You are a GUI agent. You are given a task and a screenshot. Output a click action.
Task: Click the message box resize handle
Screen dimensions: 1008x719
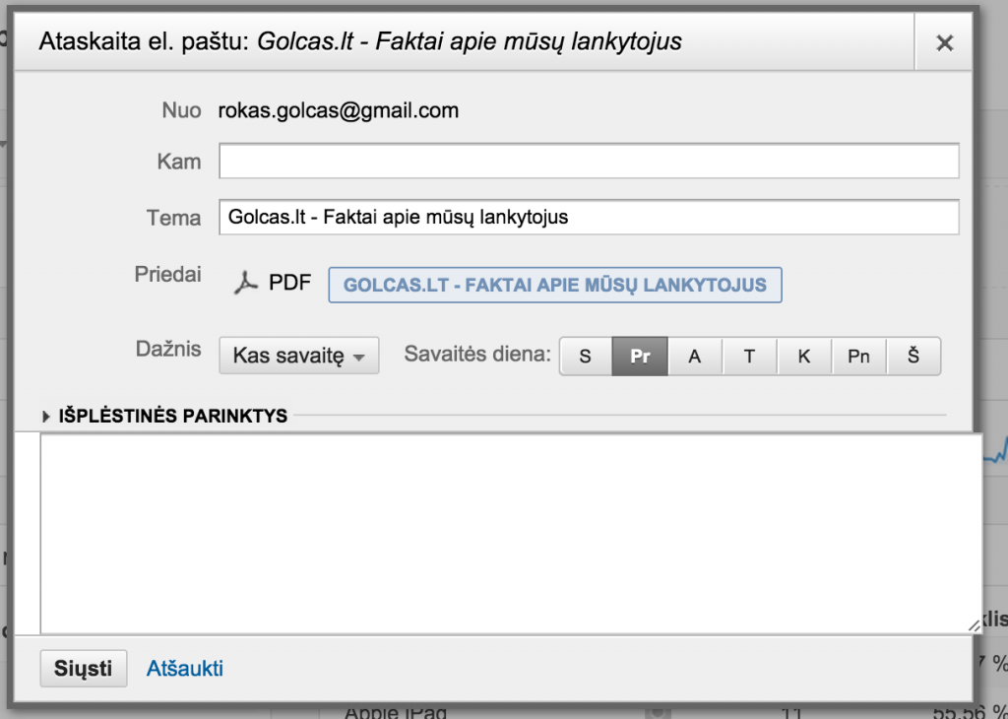pos(973,625)
